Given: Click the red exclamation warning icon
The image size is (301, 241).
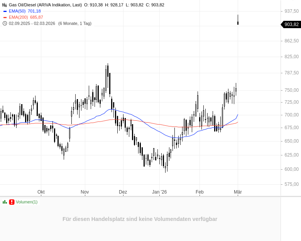Looking at the screenshot, I should click(12, 202).
